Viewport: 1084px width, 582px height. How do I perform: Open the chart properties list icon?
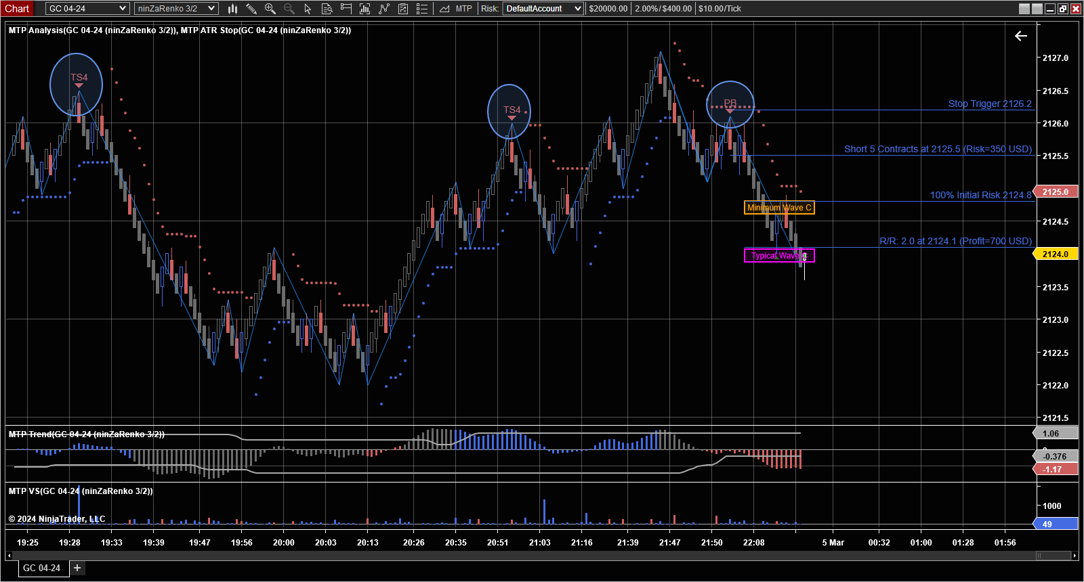422,9
